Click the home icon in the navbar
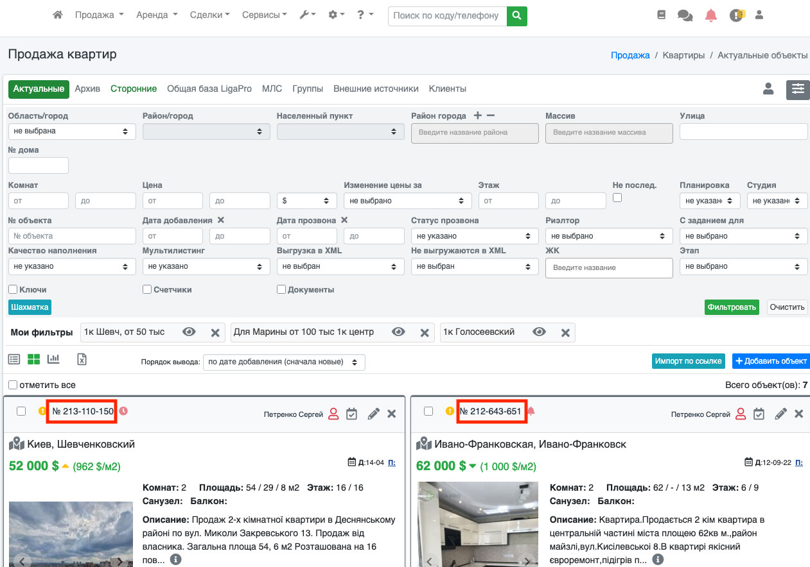Image resolution: width=810 pixels, height=567 pixels. coord(58,15)
